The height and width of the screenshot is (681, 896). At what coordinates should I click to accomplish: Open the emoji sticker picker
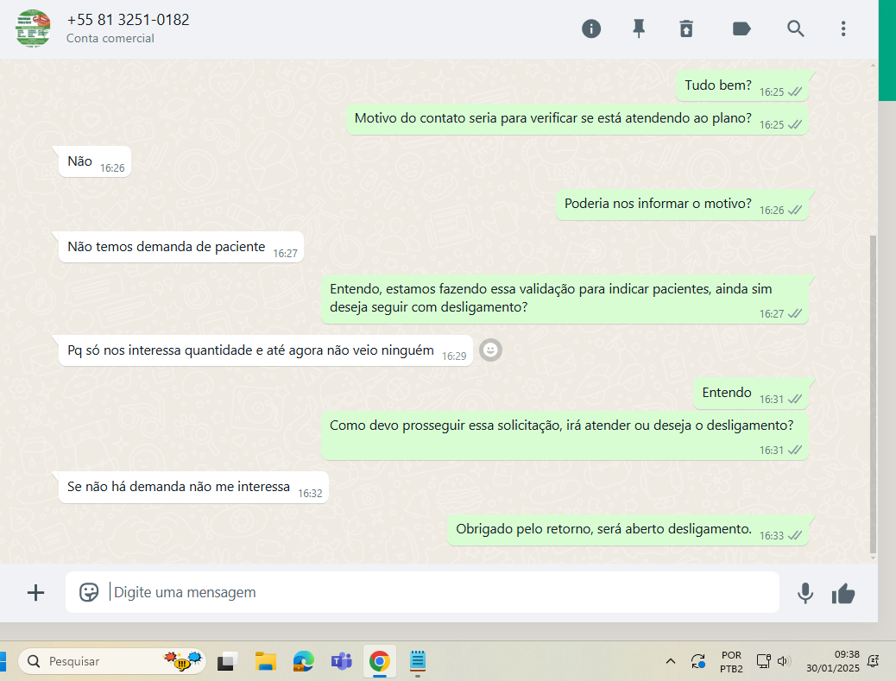tap(89, 592)
